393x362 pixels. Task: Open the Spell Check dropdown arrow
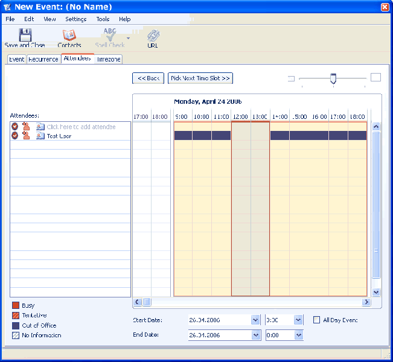(x=129, y=39)
